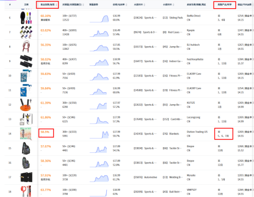Screen dimensions: 254x197
Task: View row 7 sales trend sparkline chart
Action: coord(99,33)
